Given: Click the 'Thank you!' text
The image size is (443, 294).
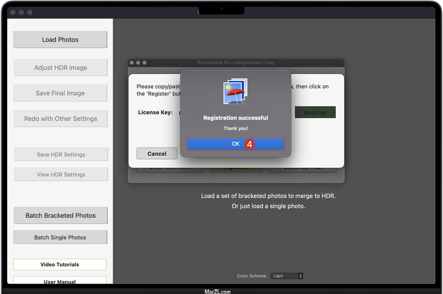Looking at the screenshot, I should (236, 128).
